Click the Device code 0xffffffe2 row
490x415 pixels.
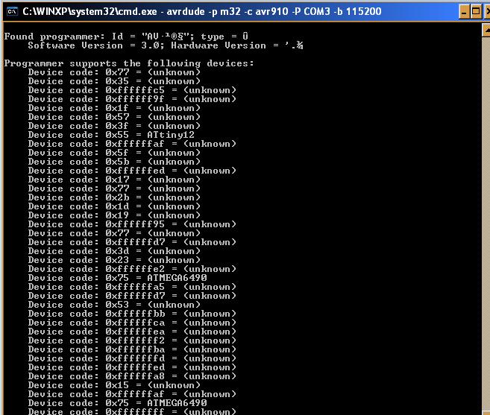pos(132,269)
